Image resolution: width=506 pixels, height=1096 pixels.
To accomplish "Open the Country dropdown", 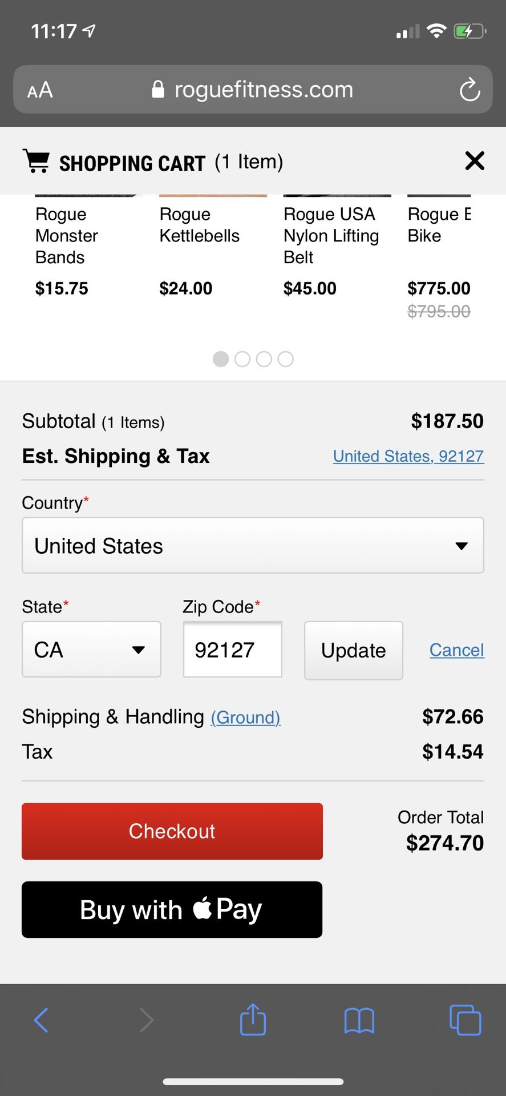I will coord(253,546).
